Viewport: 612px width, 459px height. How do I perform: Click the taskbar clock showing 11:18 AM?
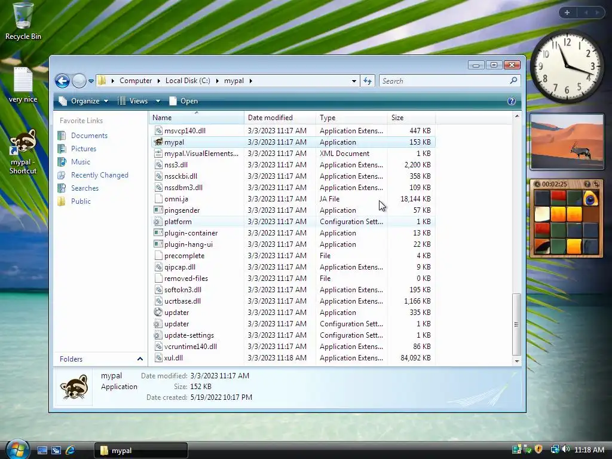pos(589,449)
